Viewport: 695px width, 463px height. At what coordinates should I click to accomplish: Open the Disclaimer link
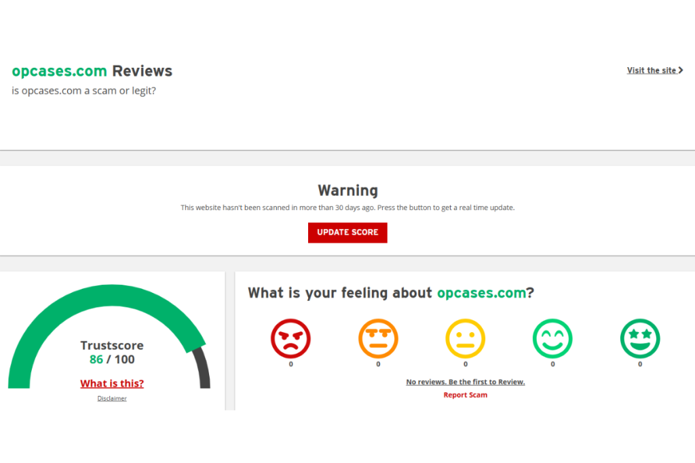pos(112,399)
